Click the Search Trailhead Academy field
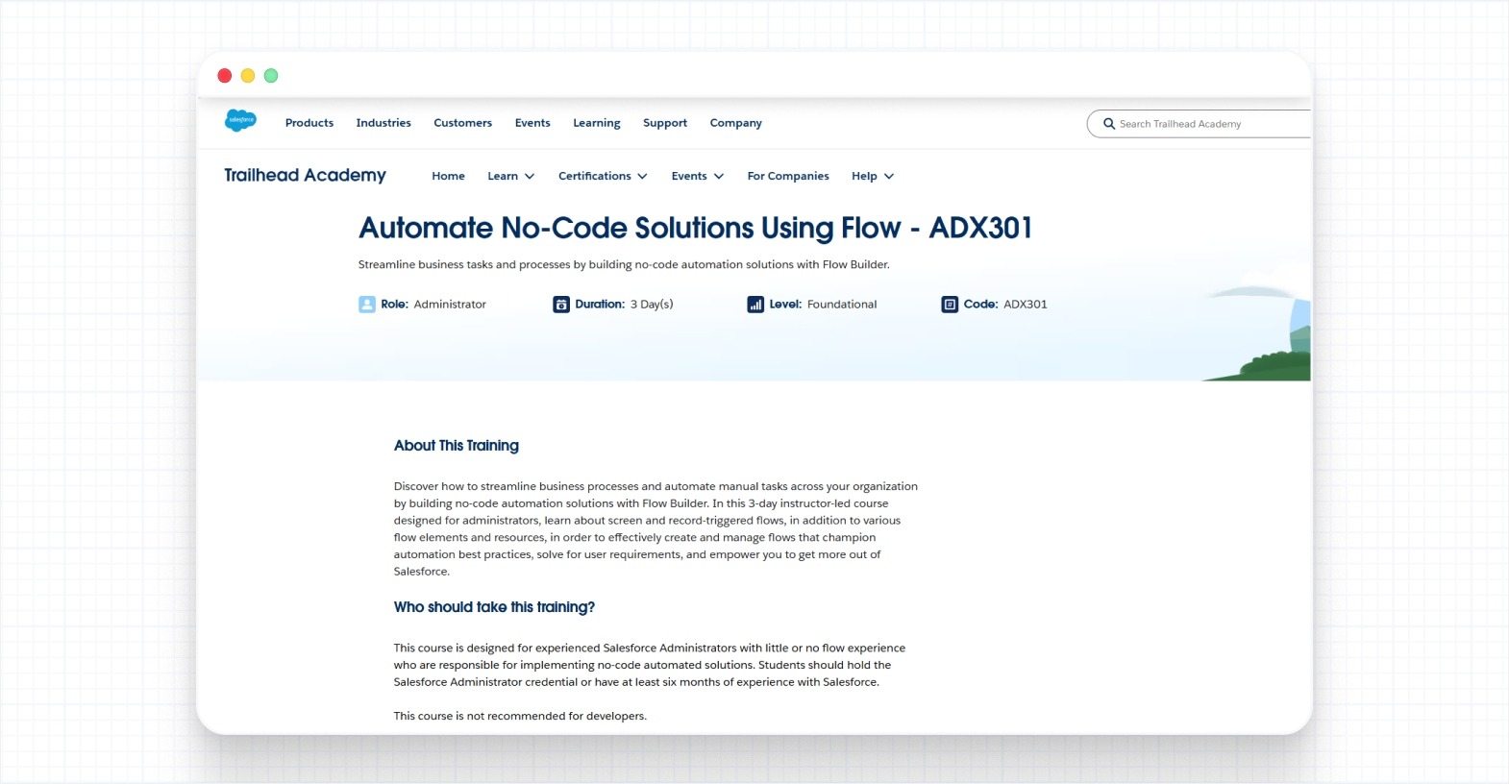 [1199, 124]
